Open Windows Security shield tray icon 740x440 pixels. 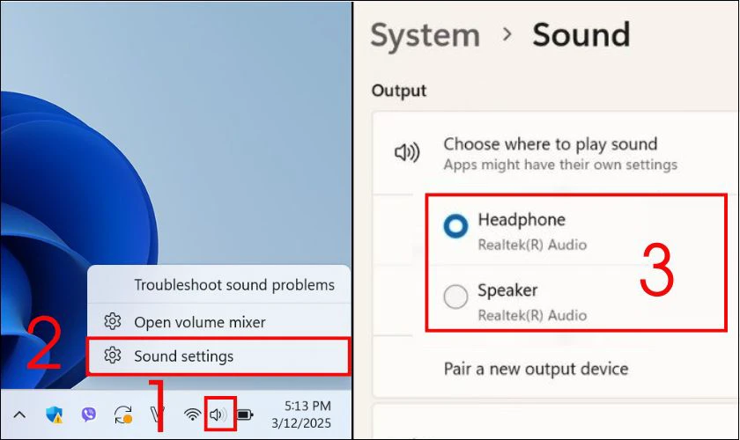(x=55, y=414)
